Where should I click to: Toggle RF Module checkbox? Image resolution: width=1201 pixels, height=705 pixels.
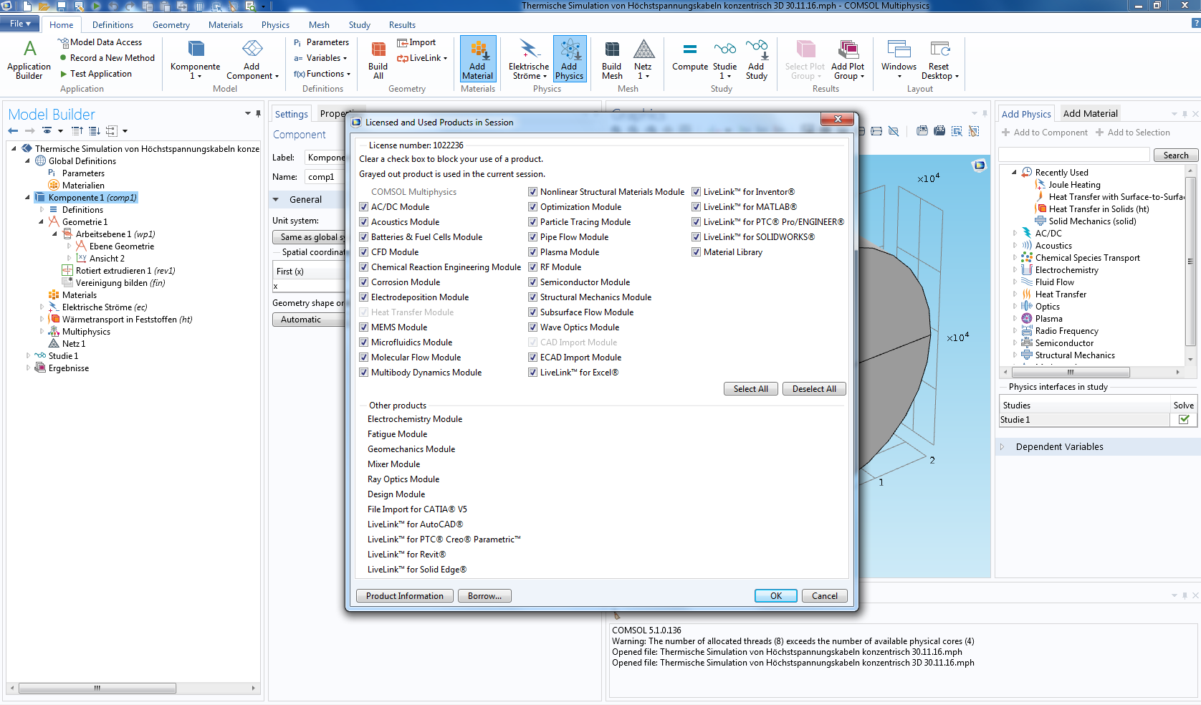(x=532, y=267)
